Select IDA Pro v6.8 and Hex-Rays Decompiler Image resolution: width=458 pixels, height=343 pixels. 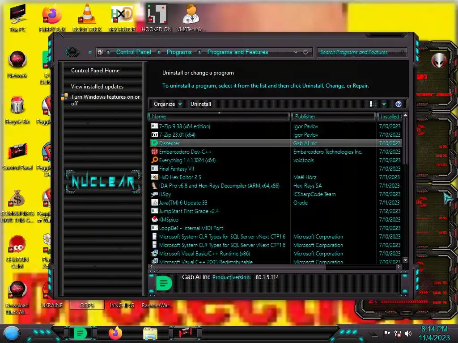276,185
